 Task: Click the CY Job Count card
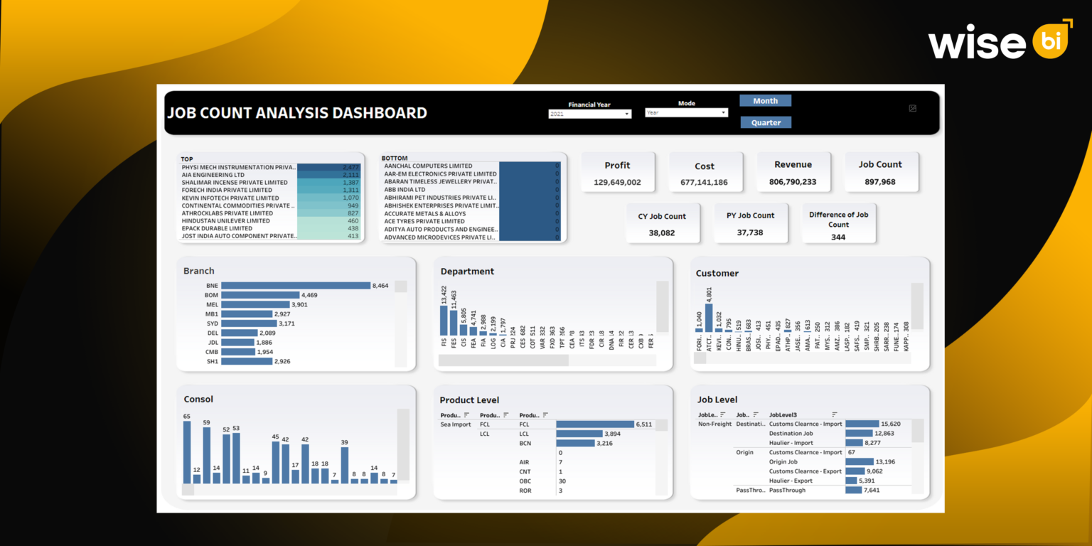[663, 223]
